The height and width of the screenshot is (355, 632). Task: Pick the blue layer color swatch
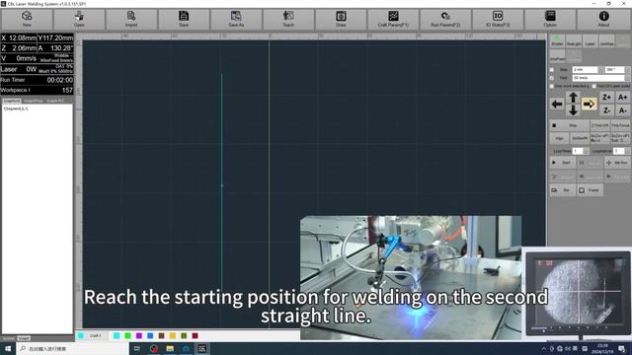tap(150, 335)
